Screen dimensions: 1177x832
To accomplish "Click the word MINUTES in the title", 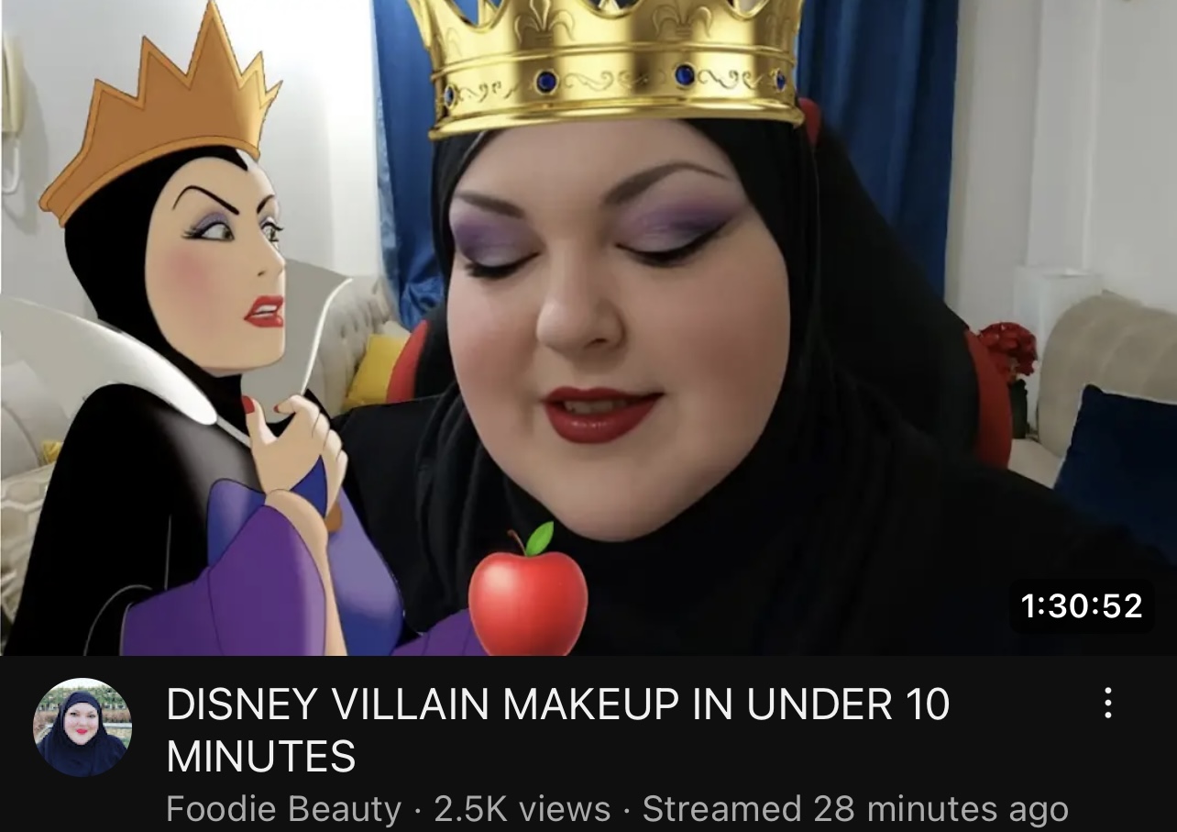I will (x=260, y=757).
